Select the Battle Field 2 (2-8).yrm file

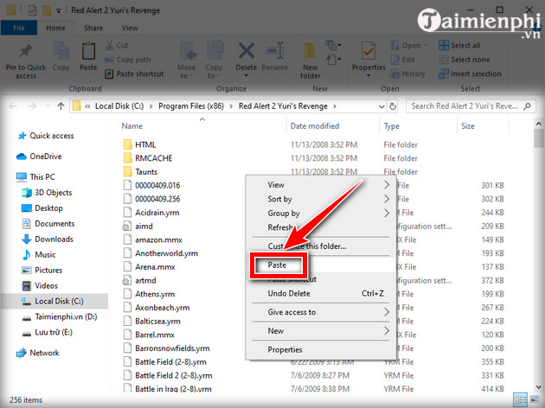point(168,376)
